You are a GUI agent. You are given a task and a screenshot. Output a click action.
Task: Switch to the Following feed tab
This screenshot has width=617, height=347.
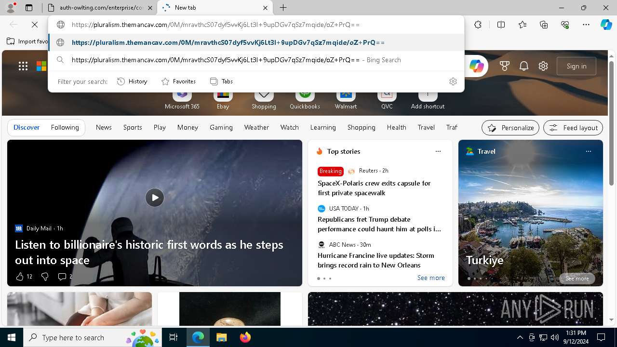coord(65,127)
